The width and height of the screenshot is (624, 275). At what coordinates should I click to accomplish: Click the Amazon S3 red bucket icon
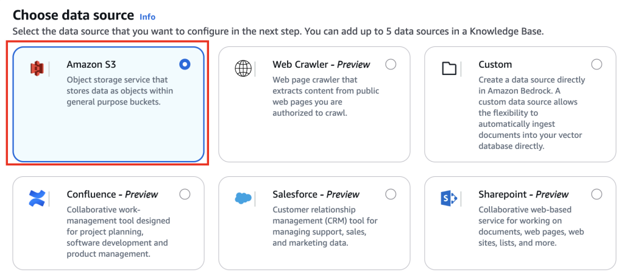[37, 69]
